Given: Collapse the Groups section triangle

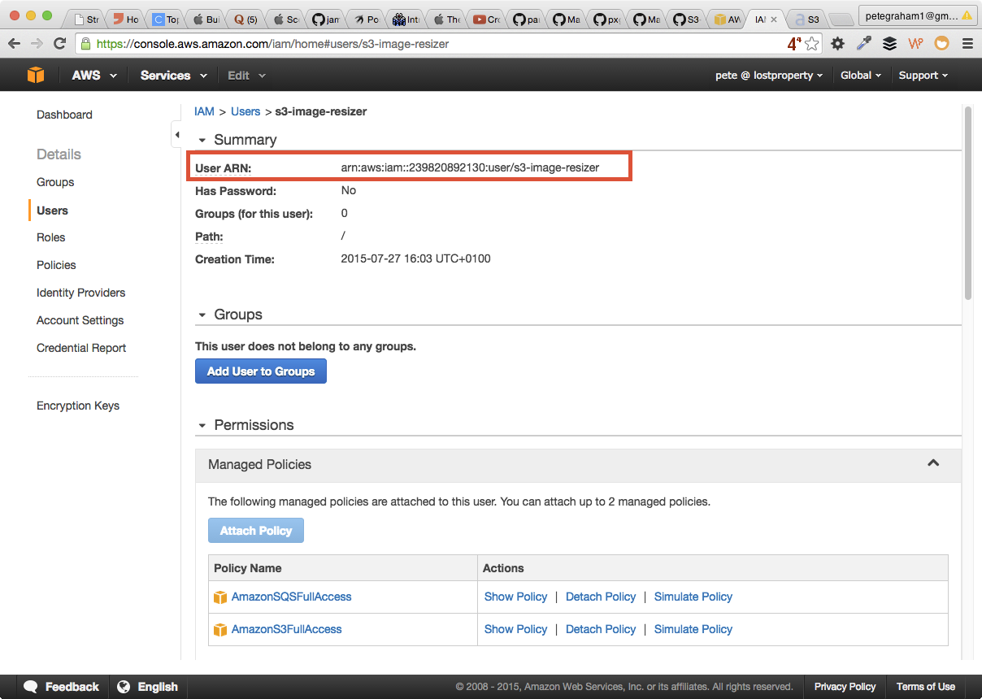Looking at the screenshot, I should click(202, 315).
